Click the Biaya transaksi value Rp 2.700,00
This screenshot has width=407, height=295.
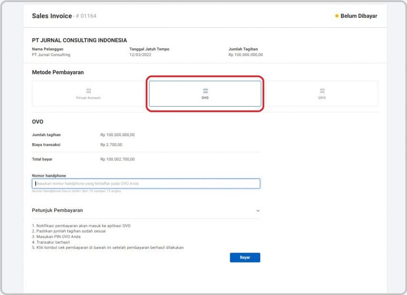[111, 145]
